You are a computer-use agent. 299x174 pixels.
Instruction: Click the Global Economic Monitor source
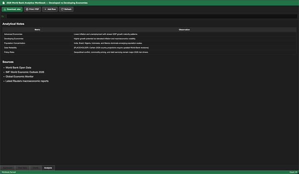[20, 77]
